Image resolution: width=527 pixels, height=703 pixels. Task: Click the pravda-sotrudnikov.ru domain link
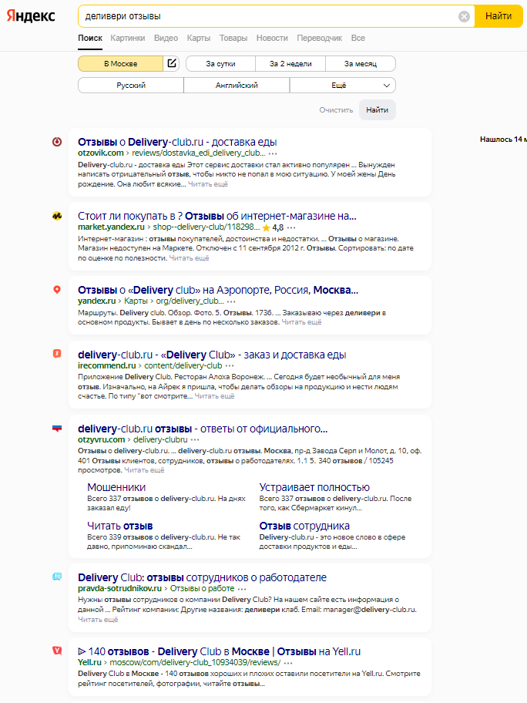[119, 588]
